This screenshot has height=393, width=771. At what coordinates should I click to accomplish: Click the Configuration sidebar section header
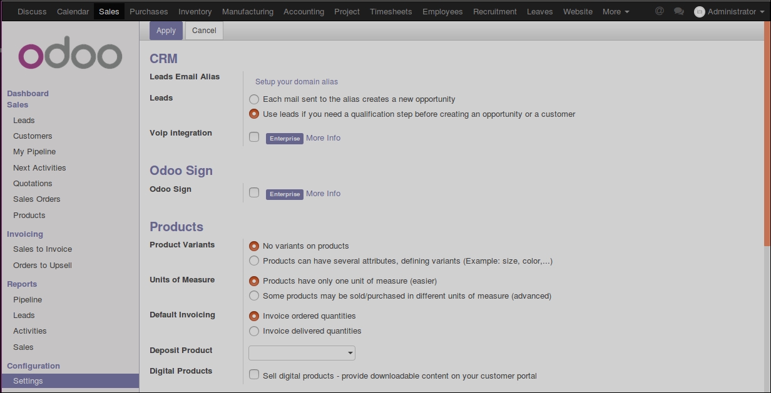[x=33, y=366]
